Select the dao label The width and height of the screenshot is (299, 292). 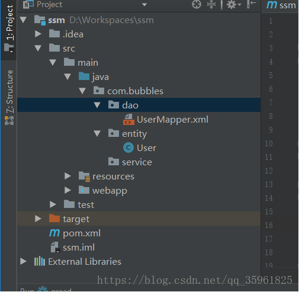pos(130,105)
